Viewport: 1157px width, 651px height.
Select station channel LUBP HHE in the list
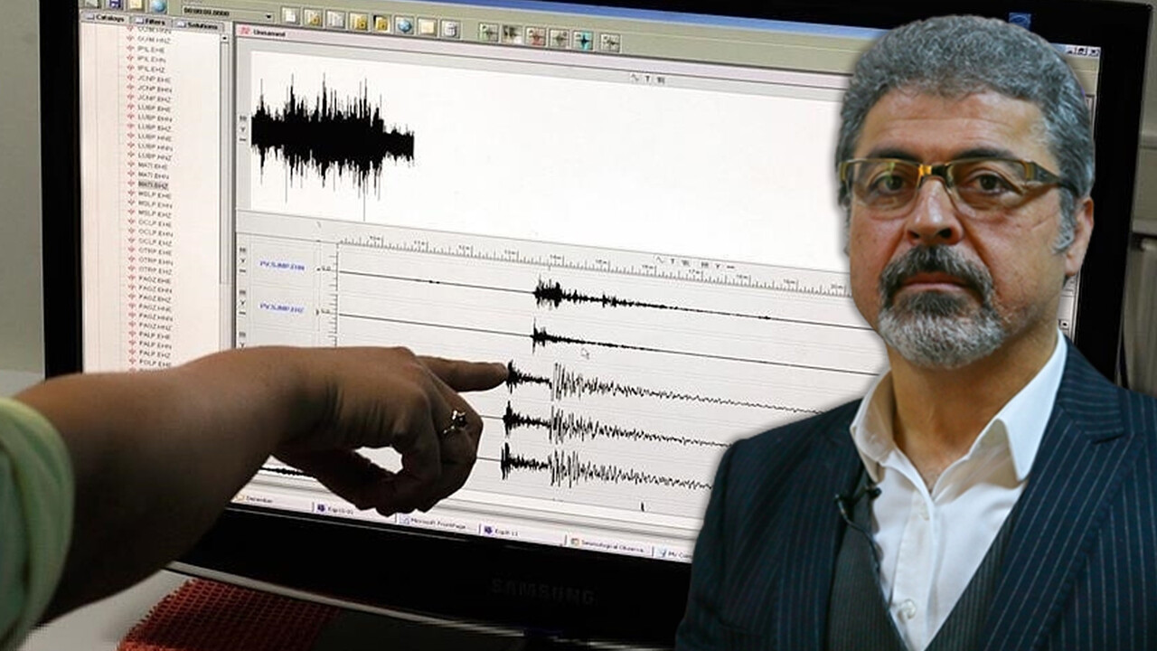click(x=155, y=137)
